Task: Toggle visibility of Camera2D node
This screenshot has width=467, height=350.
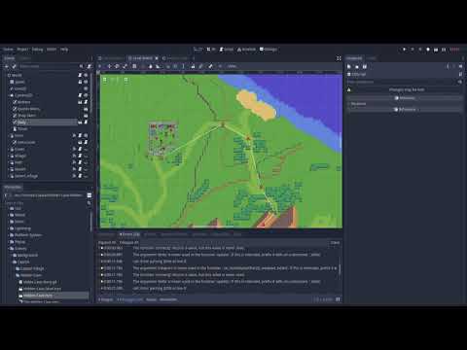Action: (86, 95)
